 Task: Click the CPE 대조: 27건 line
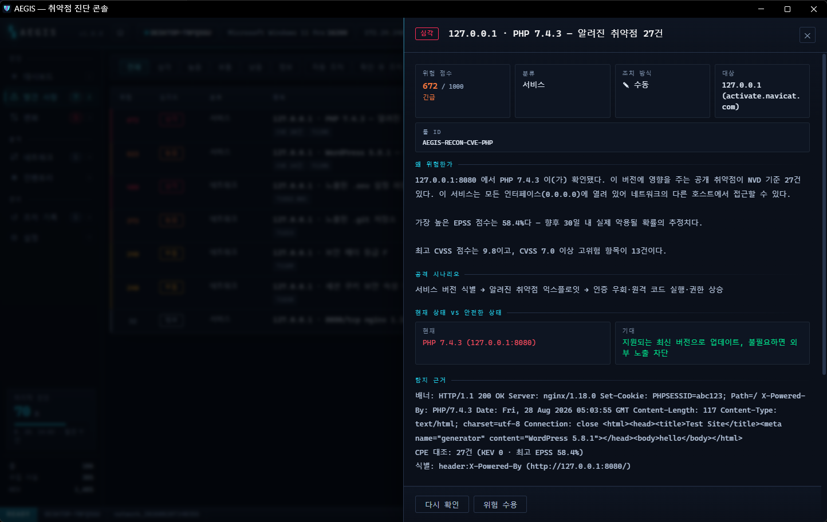(x=499, y=452)
